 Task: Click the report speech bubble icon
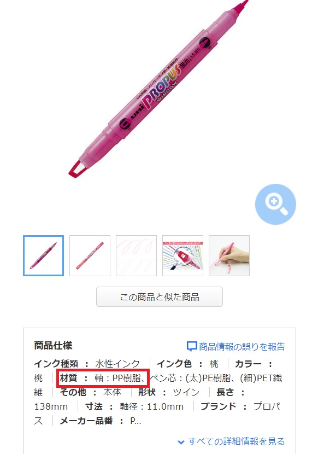coord(192,346)
